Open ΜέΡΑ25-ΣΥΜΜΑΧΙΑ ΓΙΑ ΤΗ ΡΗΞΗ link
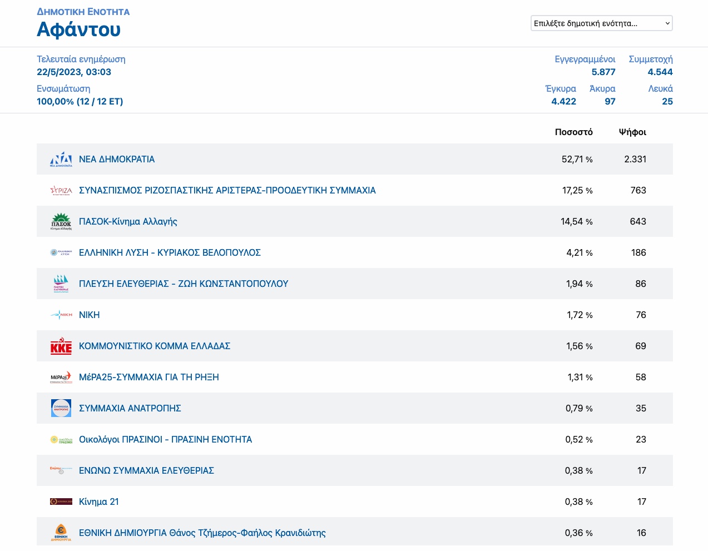 coord(149,377)
